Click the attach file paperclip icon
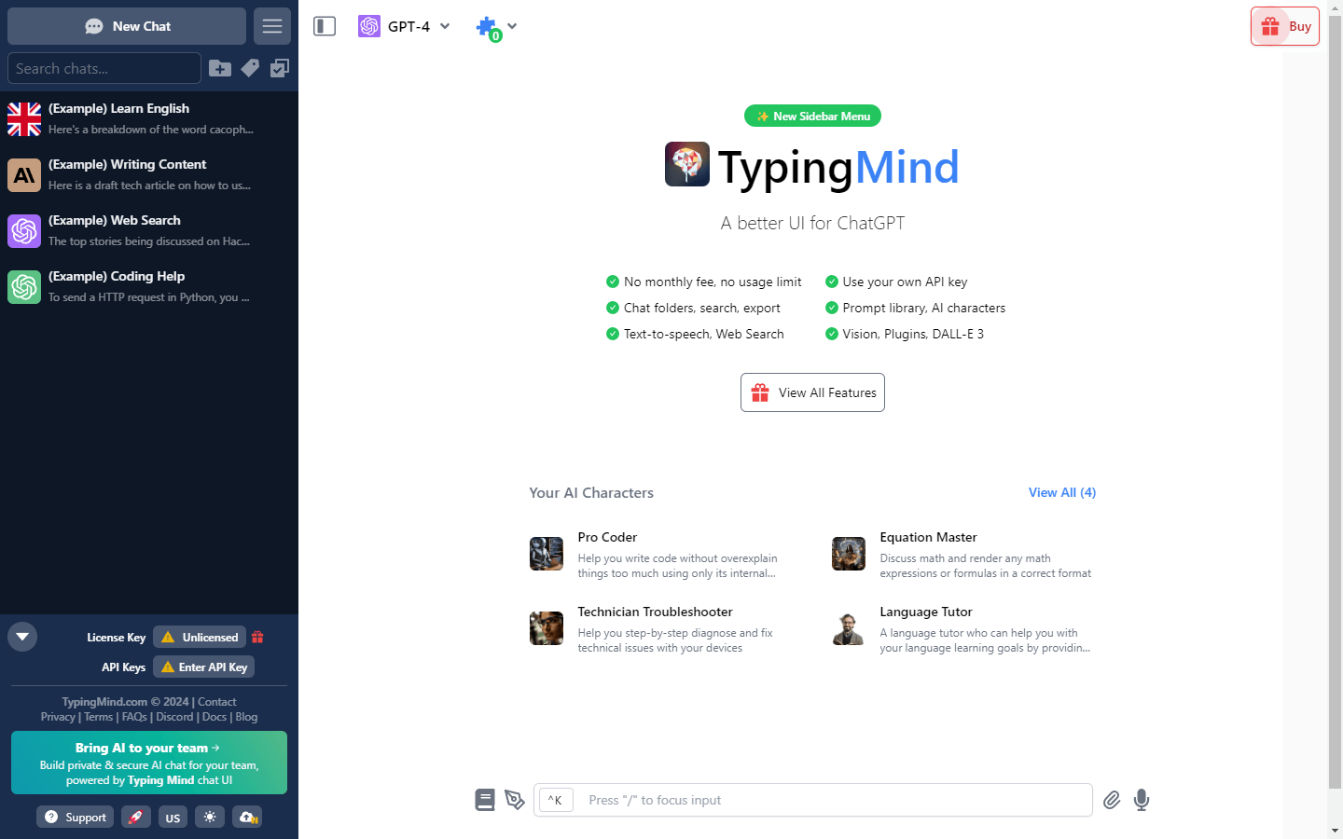This screenshot has height=839, width=1343. (x=1112, y=800)
